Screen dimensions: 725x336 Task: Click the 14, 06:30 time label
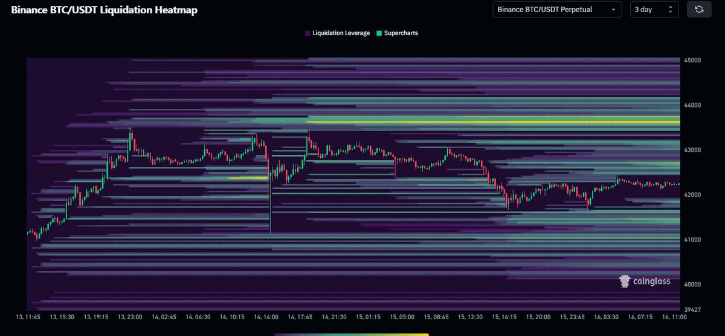click(x=199, y=317)
